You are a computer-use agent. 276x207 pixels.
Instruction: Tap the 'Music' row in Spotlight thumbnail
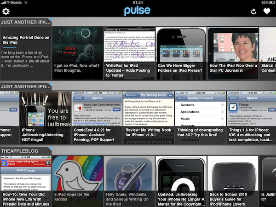(x=201, y=119)
